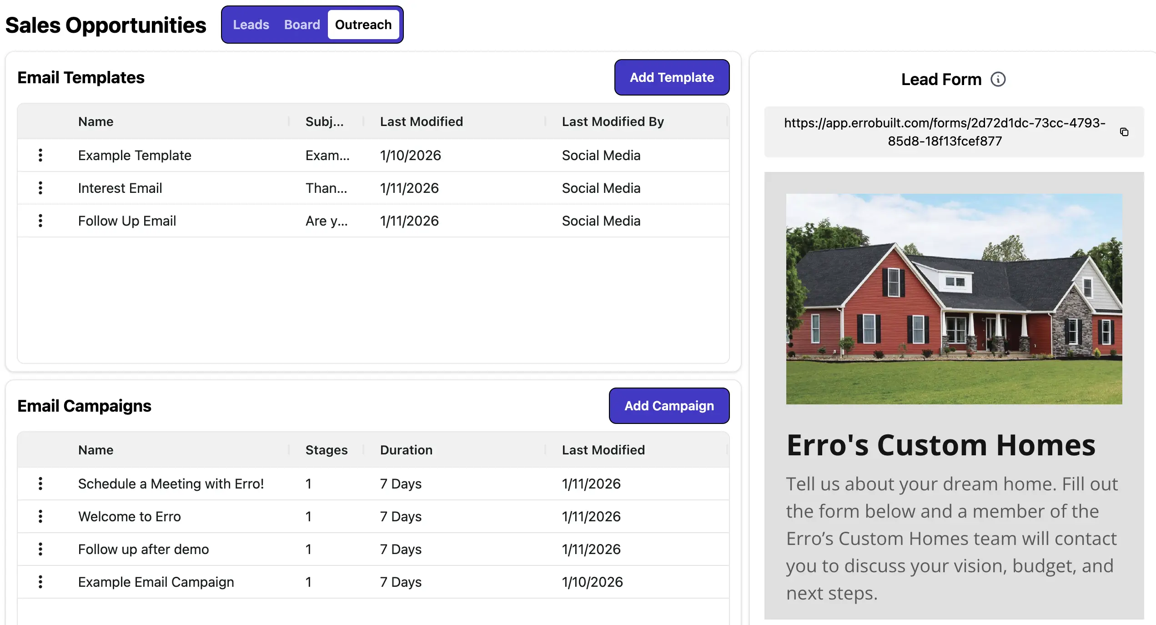Select the Outreach tab
1156x625 pixels.
(363, 25)
